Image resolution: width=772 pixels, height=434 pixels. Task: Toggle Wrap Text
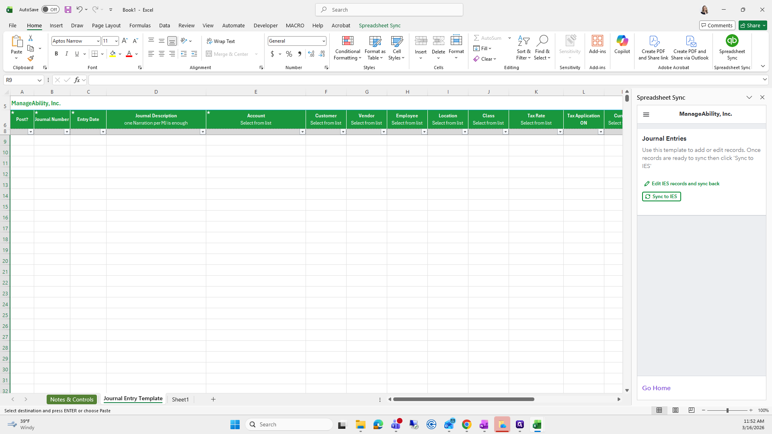click(x=221, y=41)
